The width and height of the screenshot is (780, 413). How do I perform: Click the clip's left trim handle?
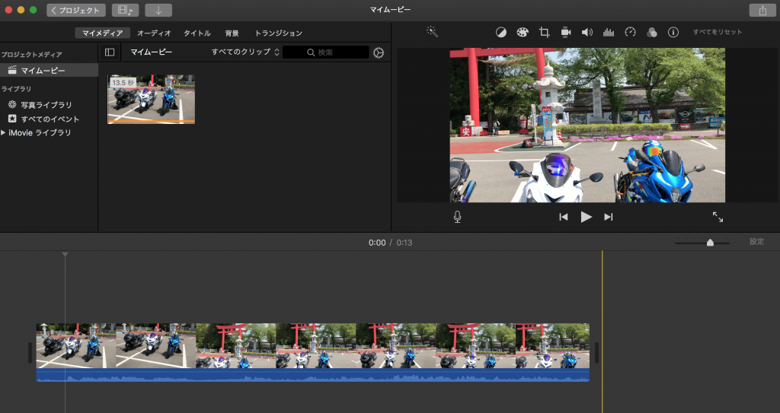click(x=30, y=353)
